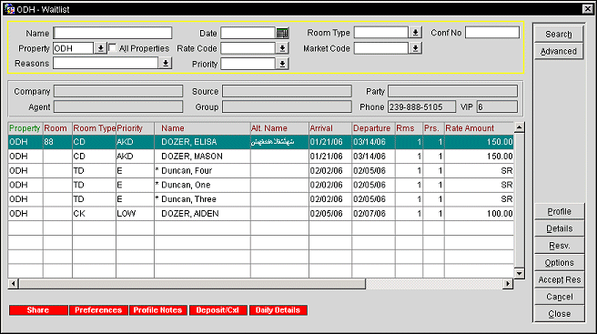This screenshot has width=597, height=334.
Task: Expand the Room Type dropdown
Action: pyautogui.click(x=415, y=33)
